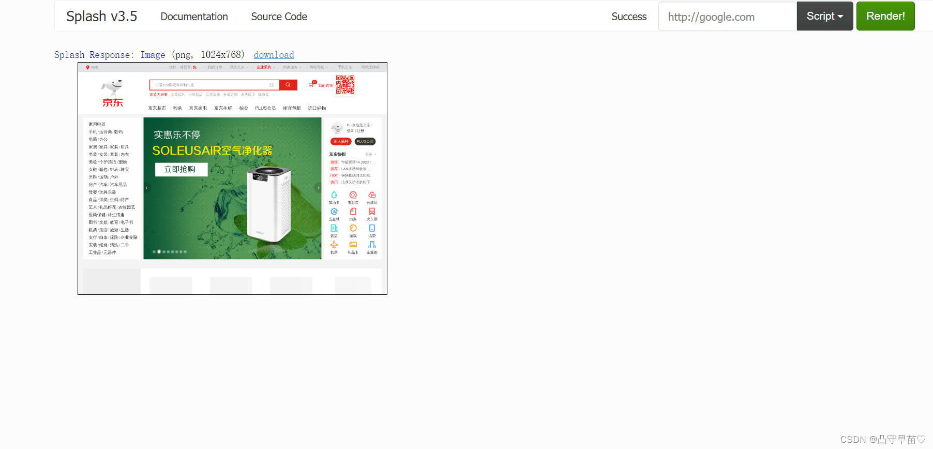Expand the 网站导航 dropdown
The height and width of the screenshot is (449, 933).
(319, 67)
